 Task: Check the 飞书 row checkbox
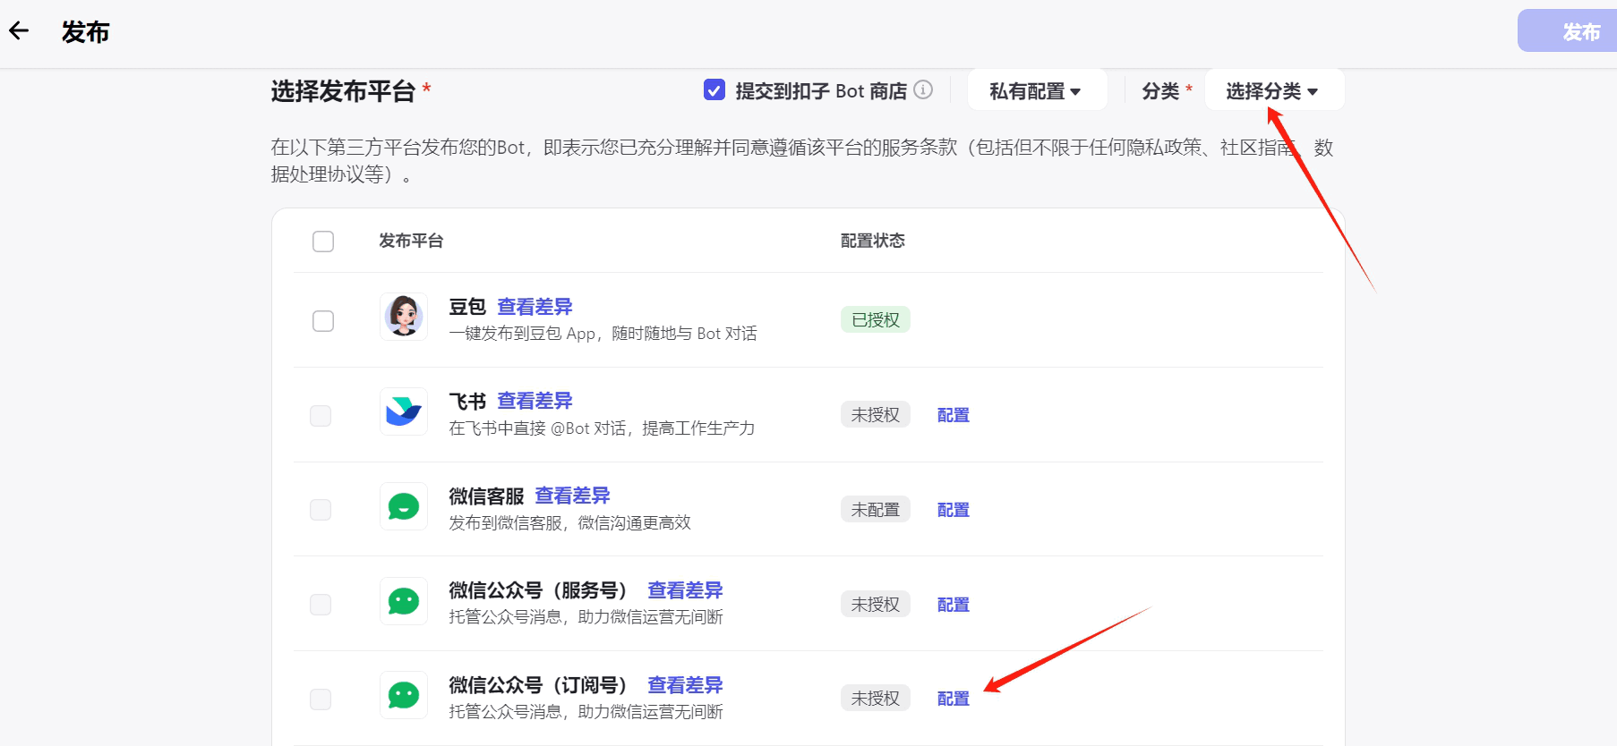321,416
